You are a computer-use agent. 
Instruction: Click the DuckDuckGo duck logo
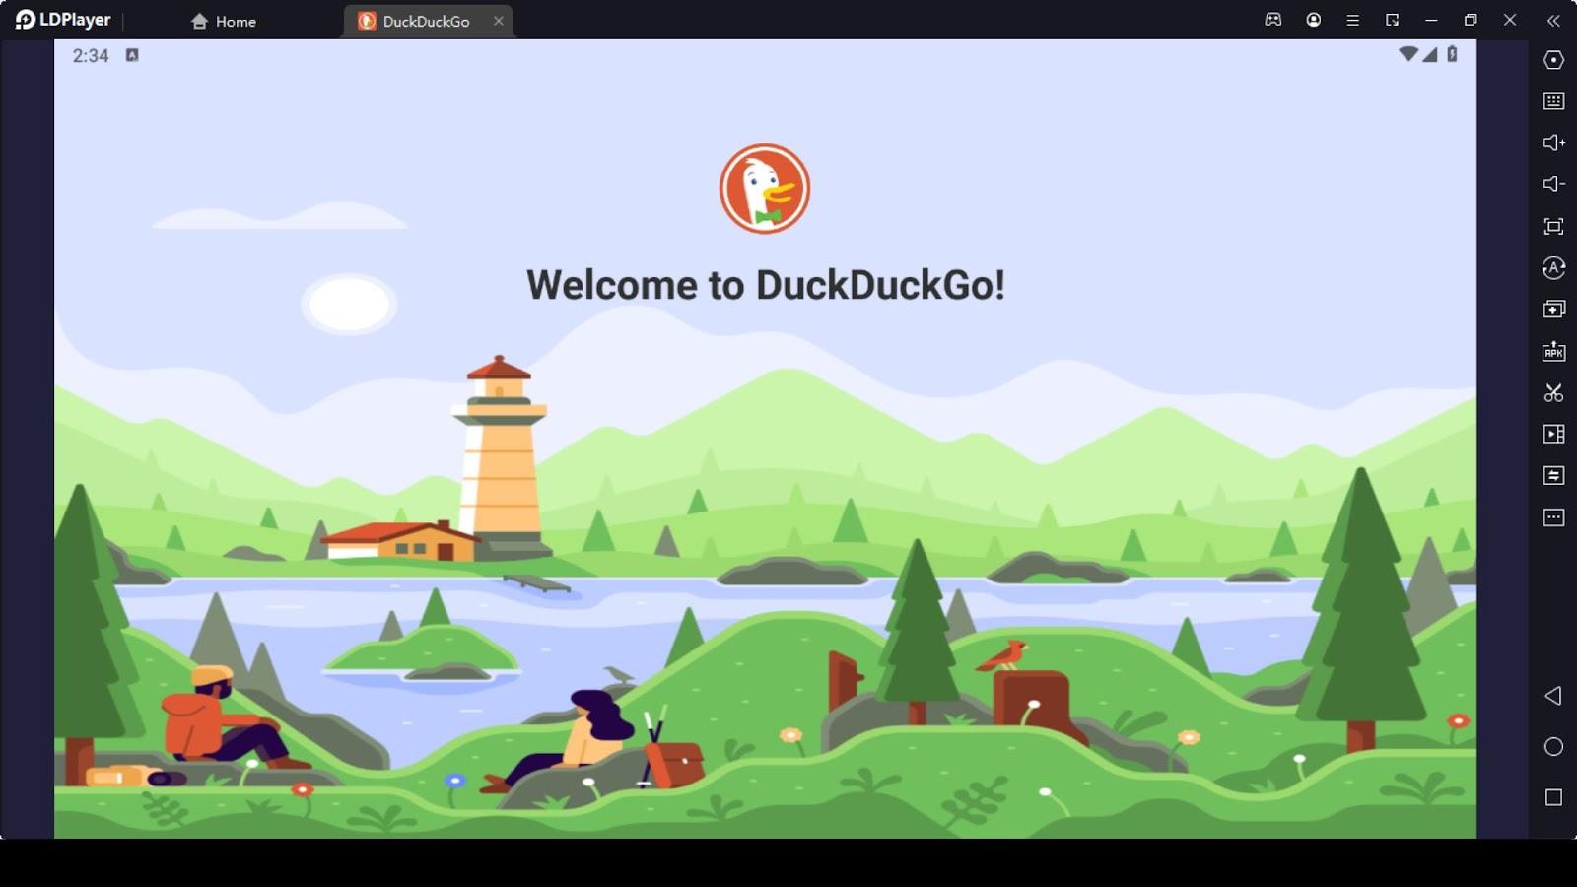[x=765, y=188]
